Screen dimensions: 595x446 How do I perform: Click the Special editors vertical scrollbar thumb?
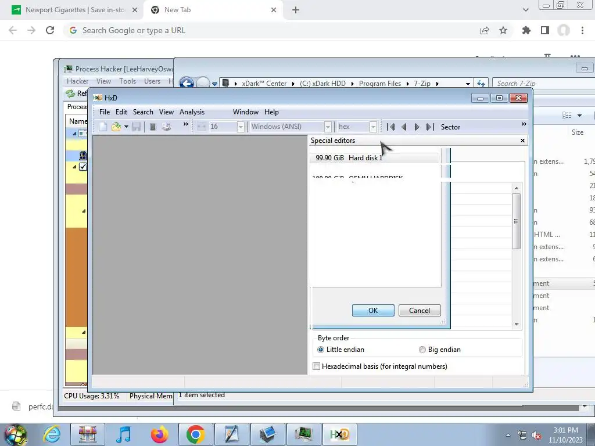[x=516, y=221]
